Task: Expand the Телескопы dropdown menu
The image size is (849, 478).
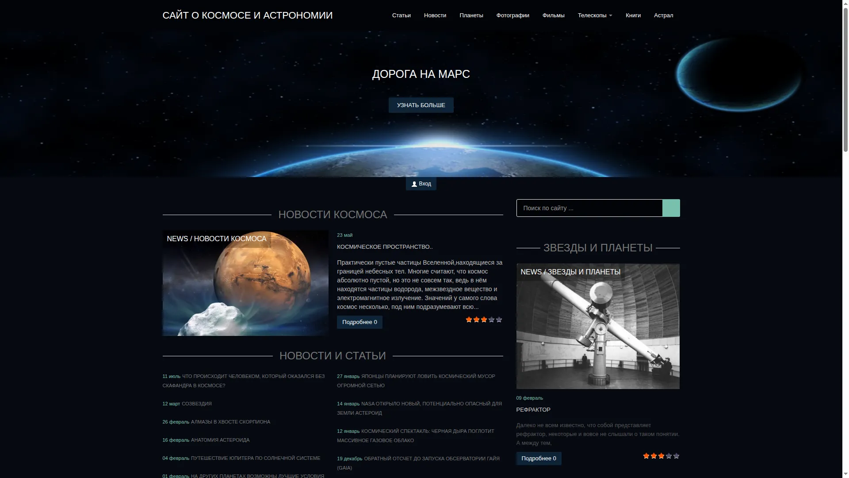Action: (595, 15)
